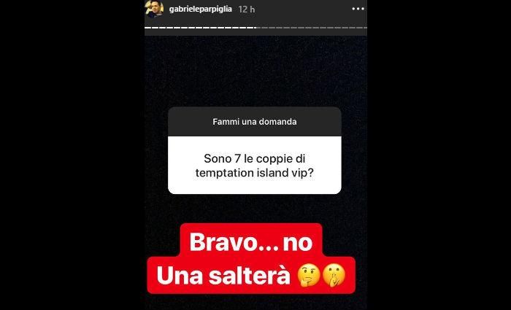Open the three-dot story options menu
This screenshot has width=511, height=310.
click(358, 9)
